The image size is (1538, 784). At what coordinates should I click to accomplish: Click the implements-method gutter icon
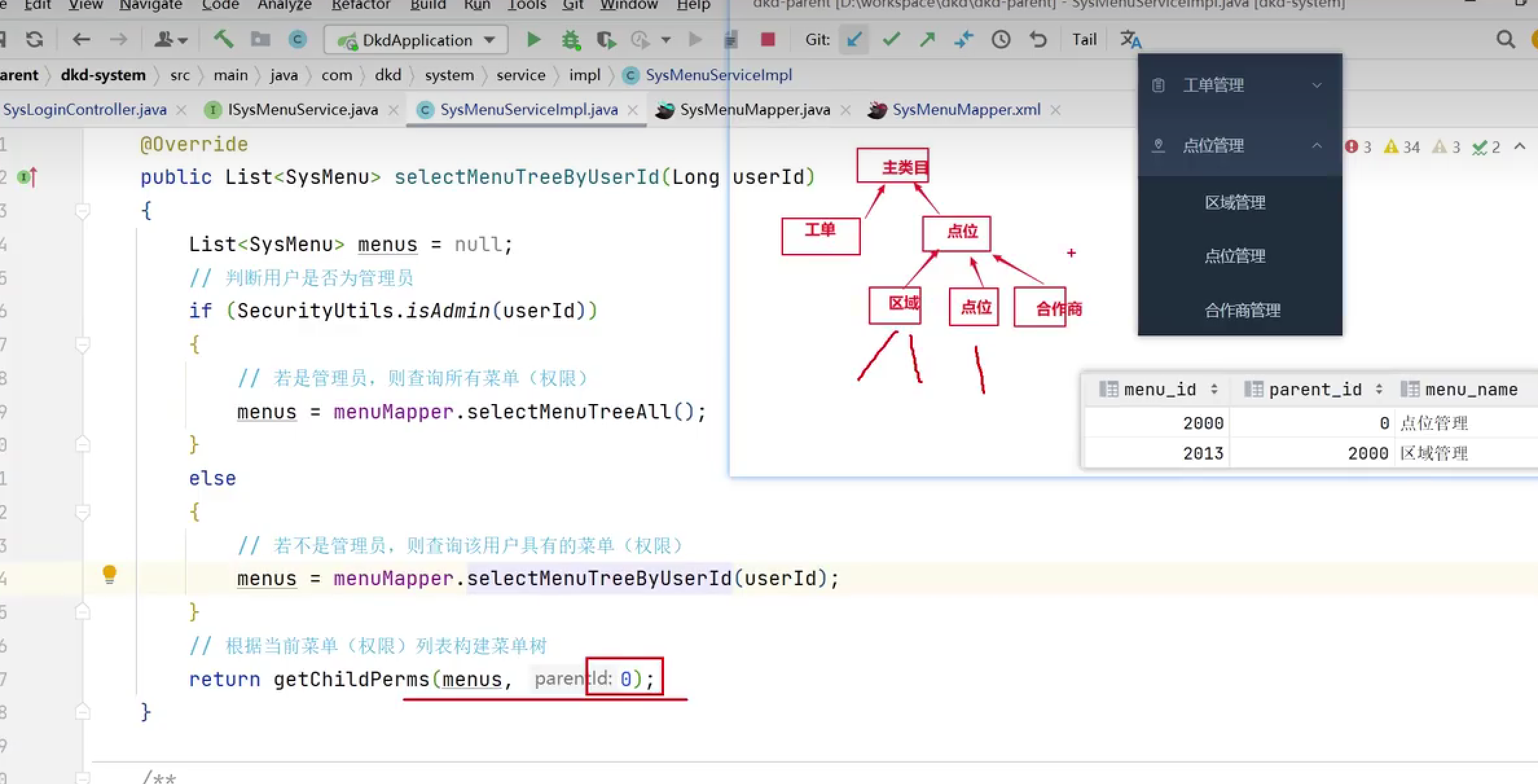(x=27, y=177)
